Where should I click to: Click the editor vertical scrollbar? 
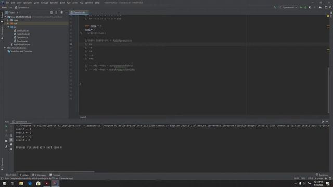coord(328,90)
